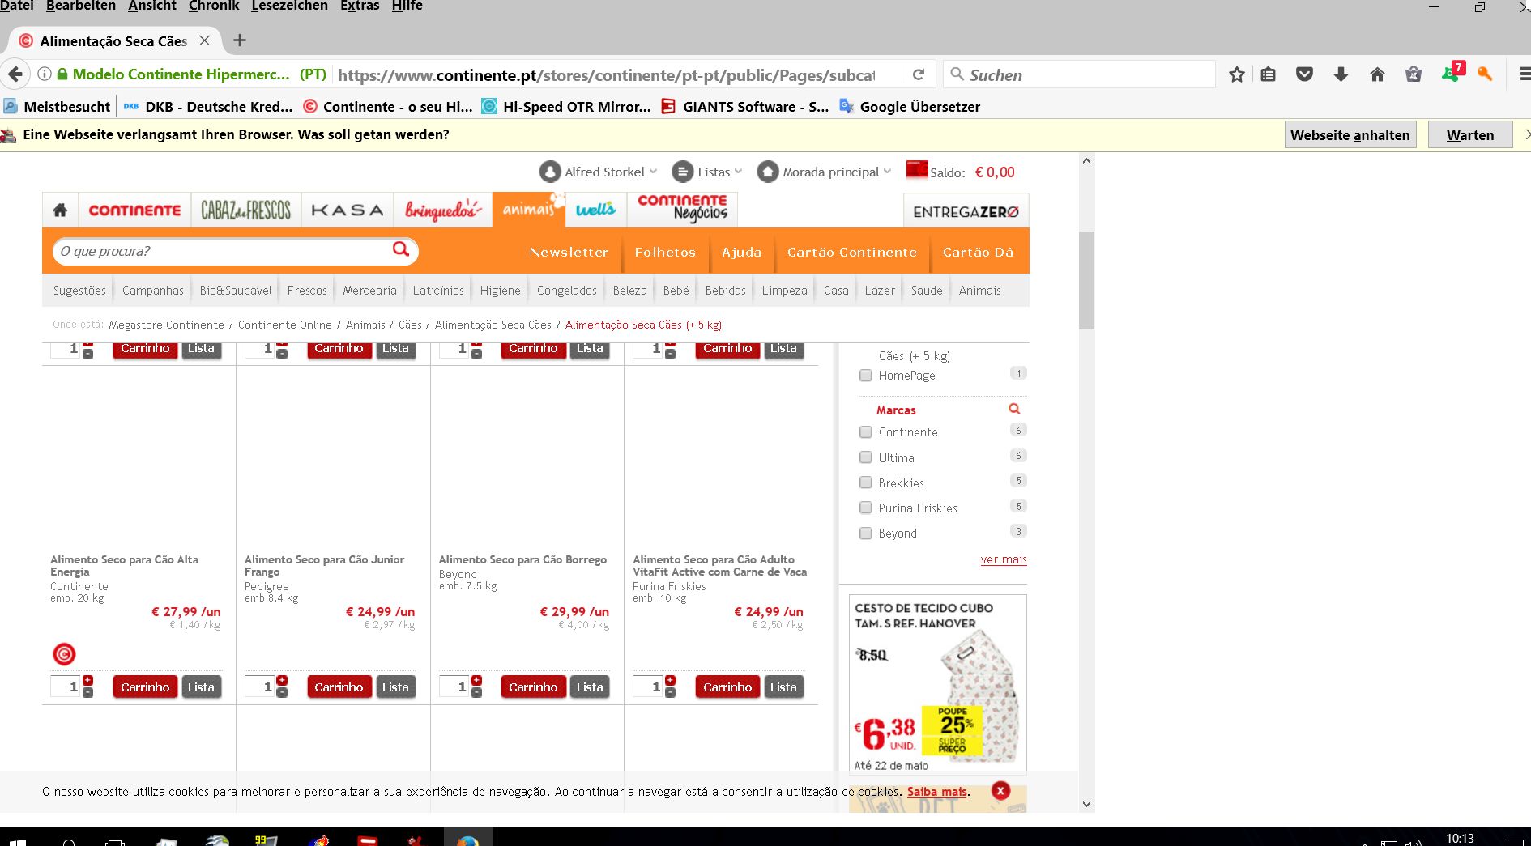The image size is (1531, 846).
Task: Click the Webseite anhalten button
Action: coord(1350,134)
